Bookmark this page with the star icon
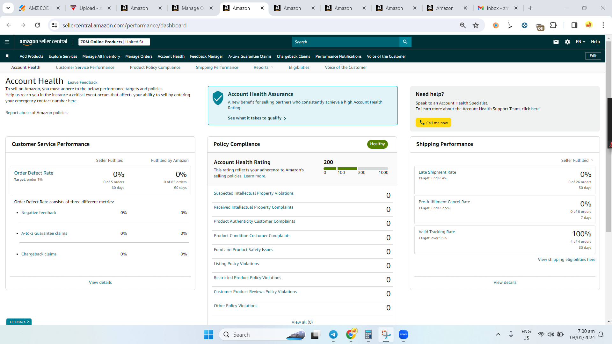 (x=476, y=25)
